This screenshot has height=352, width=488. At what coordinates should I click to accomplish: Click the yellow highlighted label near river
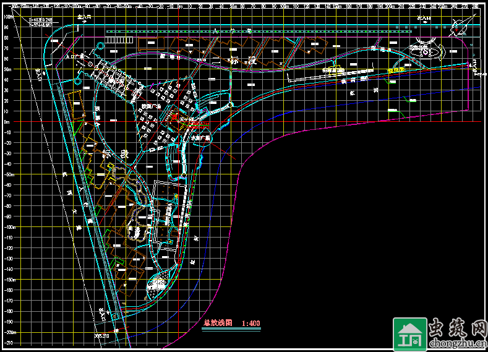pyautogui.click(x=395, y=71)
